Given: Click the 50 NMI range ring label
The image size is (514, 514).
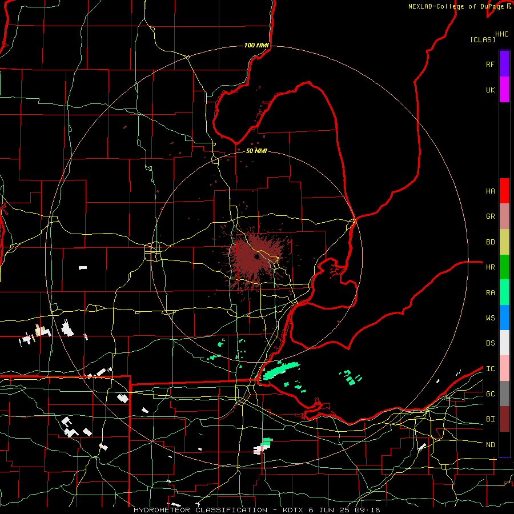Looking at the screenshot, I should pos(256,151).
